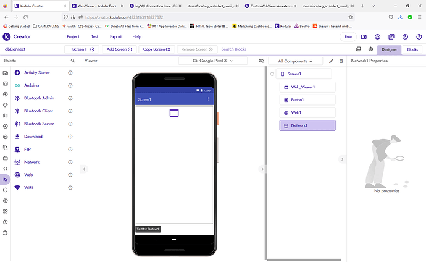The height and width of the screenshot is (262, 426).
Task: Toggle hidden components visibility eye icon
Action: tap(261, 61)
